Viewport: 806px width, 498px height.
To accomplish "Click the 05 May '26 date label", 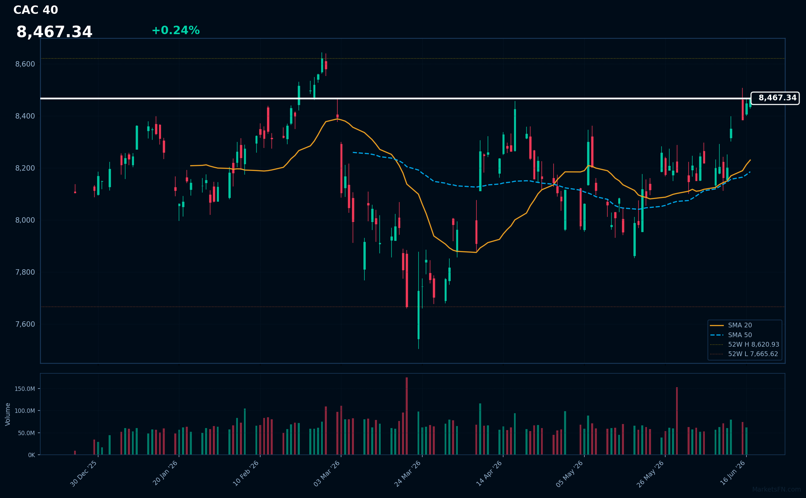I will (x=570, y=474).
